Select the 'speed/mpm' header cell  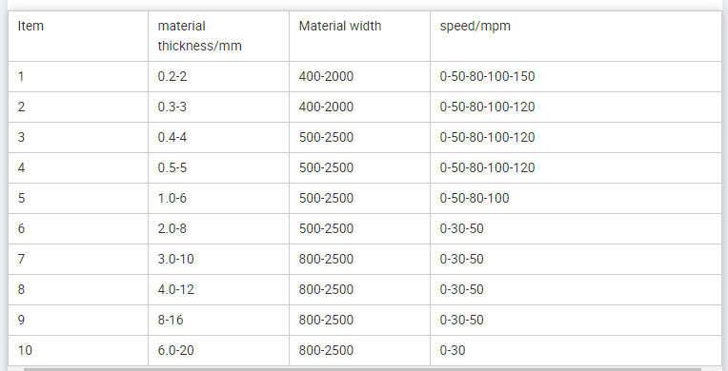576,36
